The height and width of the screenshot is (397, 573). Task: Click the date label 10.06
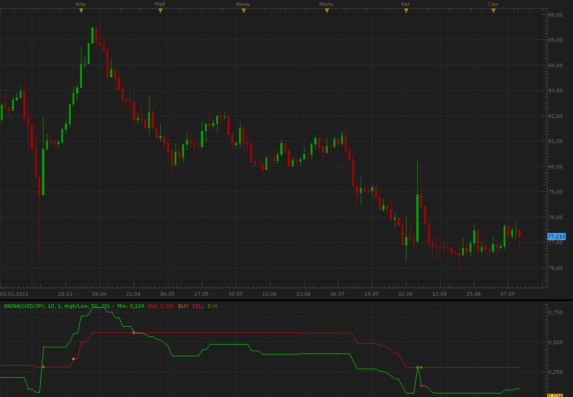[x=269, y=294]
